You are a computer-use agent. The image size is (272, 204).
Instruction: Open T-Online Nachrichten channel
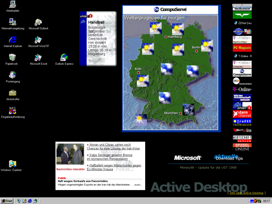pyautogui.click(x=242, y=40)
